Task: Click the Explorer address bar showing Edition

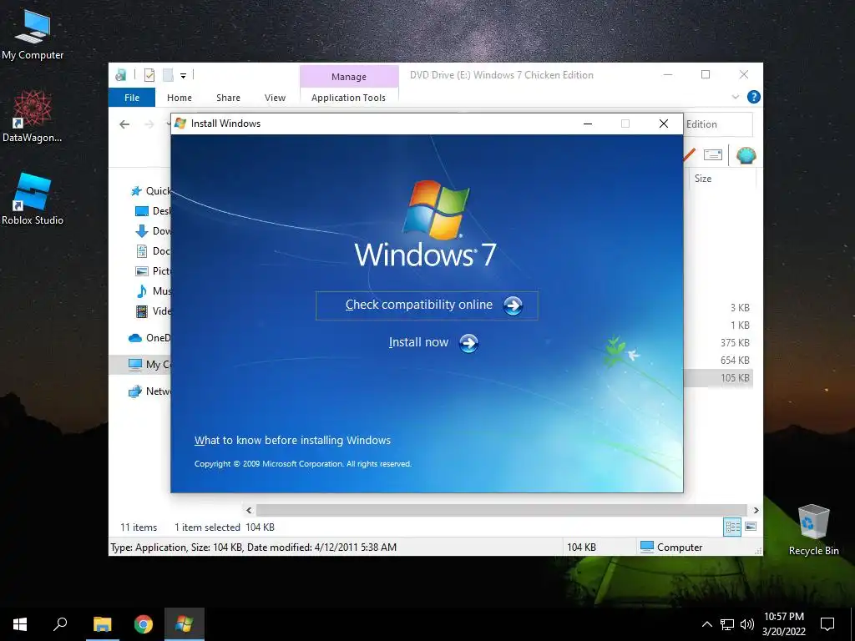Action: (x=717, y=124)
